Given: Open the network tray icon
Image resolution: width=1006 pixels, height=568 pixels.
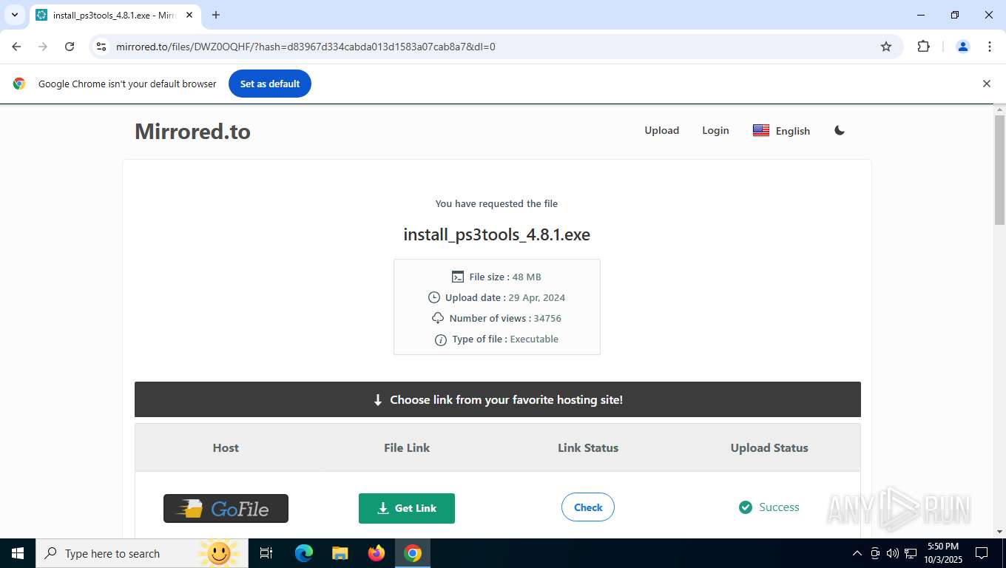Looking at the screenshot, I should (x=911, y=553).
